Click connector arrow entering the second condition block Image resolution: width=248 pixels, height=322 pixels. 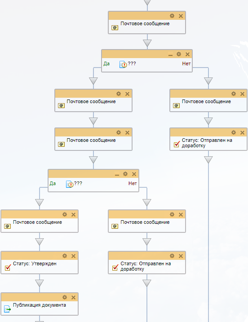coord(93,160)
